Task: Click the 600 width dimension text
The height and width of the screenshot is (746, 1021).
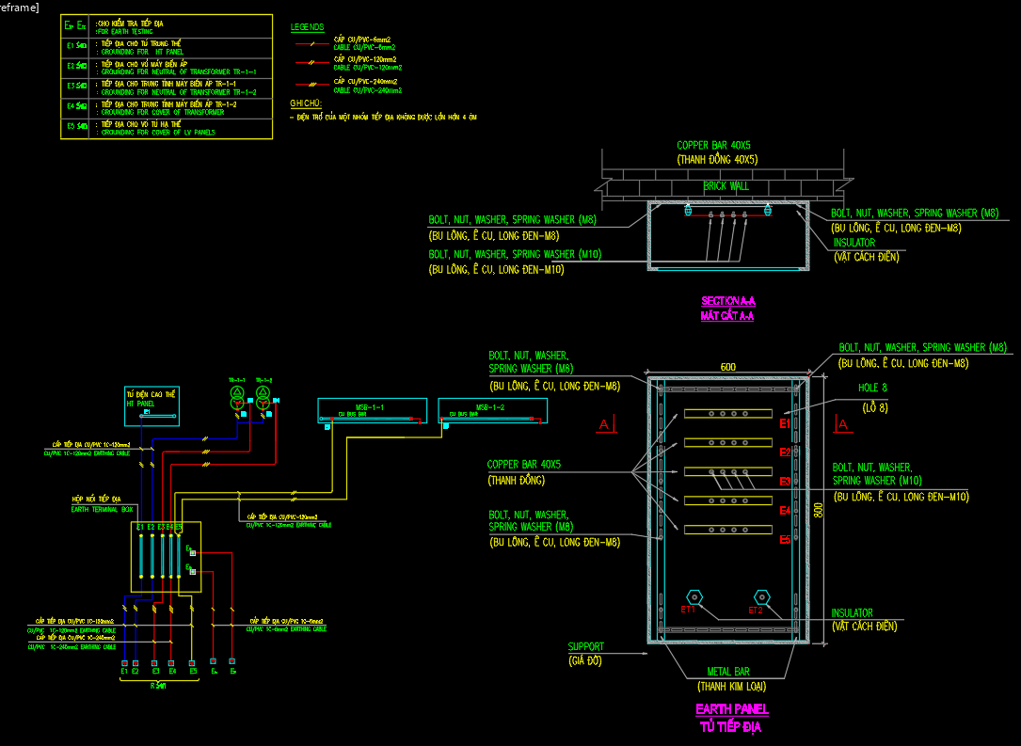Action: pos(727,366)
